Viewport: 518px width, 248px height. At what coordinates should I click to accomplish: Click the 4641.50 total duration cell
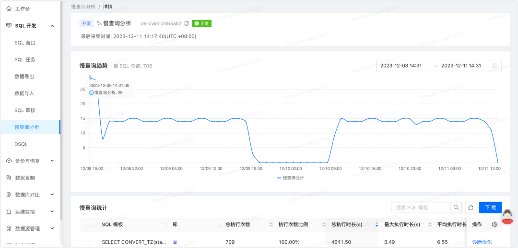pos(341,242)
